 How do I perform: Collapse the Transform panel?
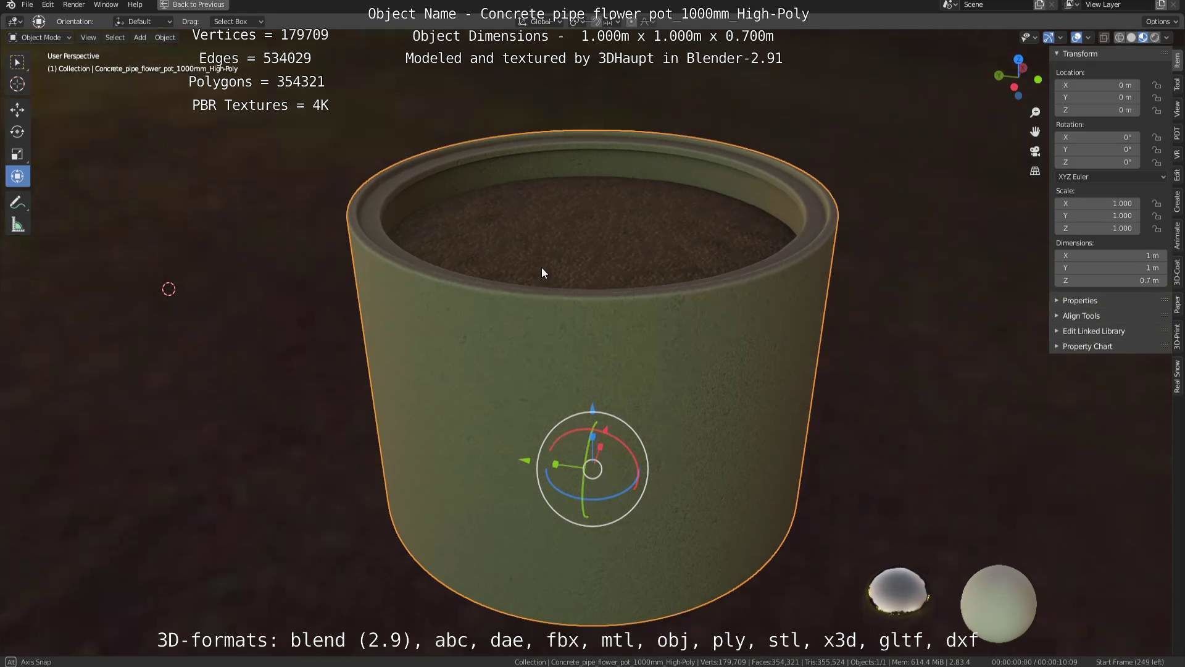1079,54
